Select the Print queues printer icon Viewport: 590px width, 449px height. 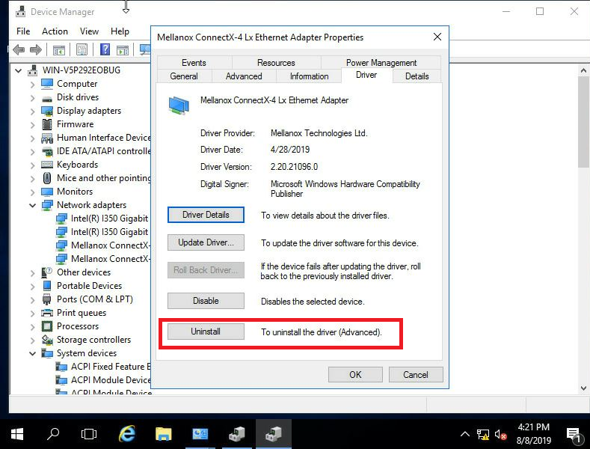click(x=47, y=313)
